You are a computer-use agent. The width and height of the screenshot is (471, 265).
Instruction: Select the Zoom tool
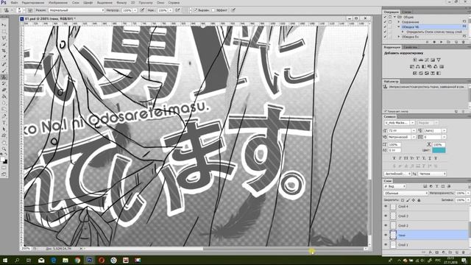(4, 149)
